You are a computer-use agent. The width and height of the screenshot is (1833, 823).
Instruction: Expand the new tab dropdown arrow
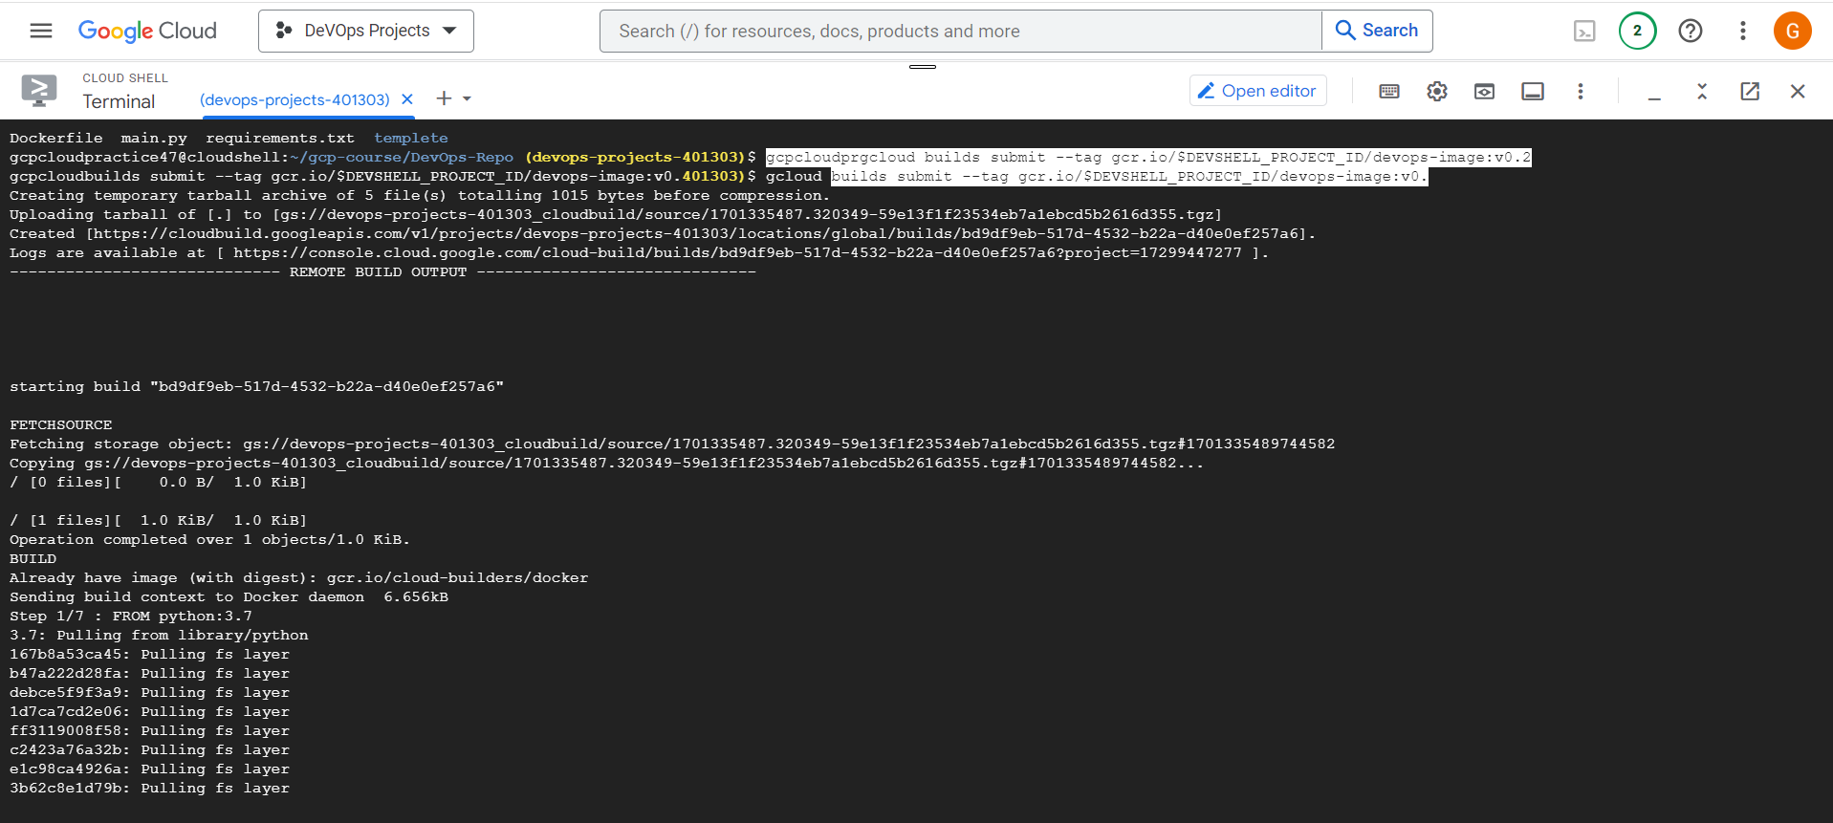click(x=467, y=98)
